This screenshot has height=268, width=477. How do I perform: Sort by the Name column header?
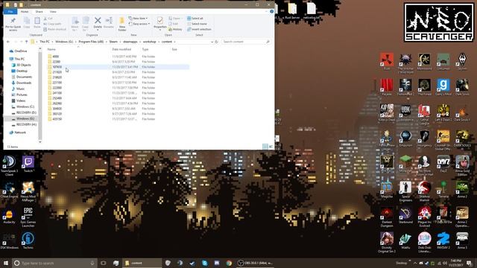[x=51, y=49]
